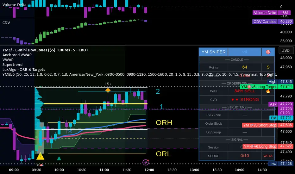Click the Liq Sweep row label
295x174 pixels.
tap(214, 132)
